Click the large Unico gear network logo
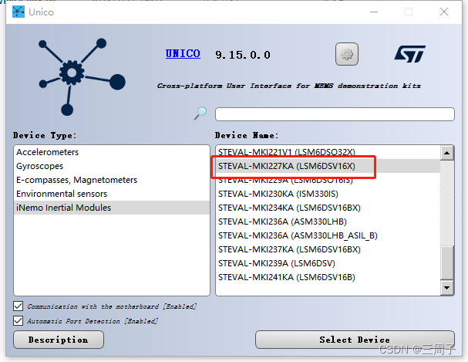This screenshot has width=468, height=362. coord(82,76)
